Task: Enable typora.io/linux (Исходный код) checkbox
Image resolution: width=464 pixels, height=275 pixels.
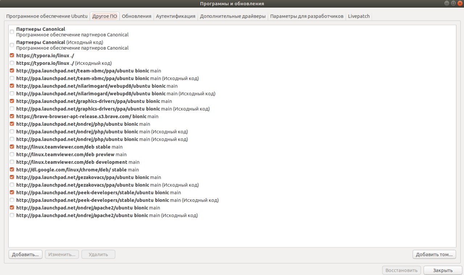Action: [x=12, y=63]
